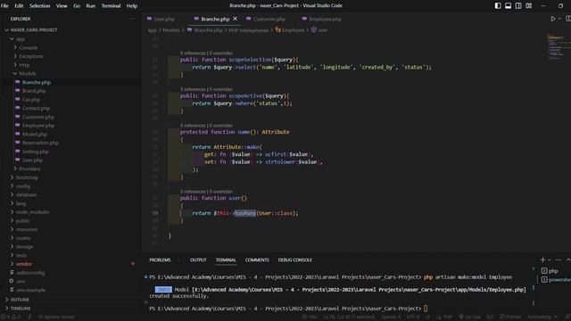Open the .editorconfig file
Image resolution: width=571 pixels, height=321 pixels.
click(x=30, y=273)
